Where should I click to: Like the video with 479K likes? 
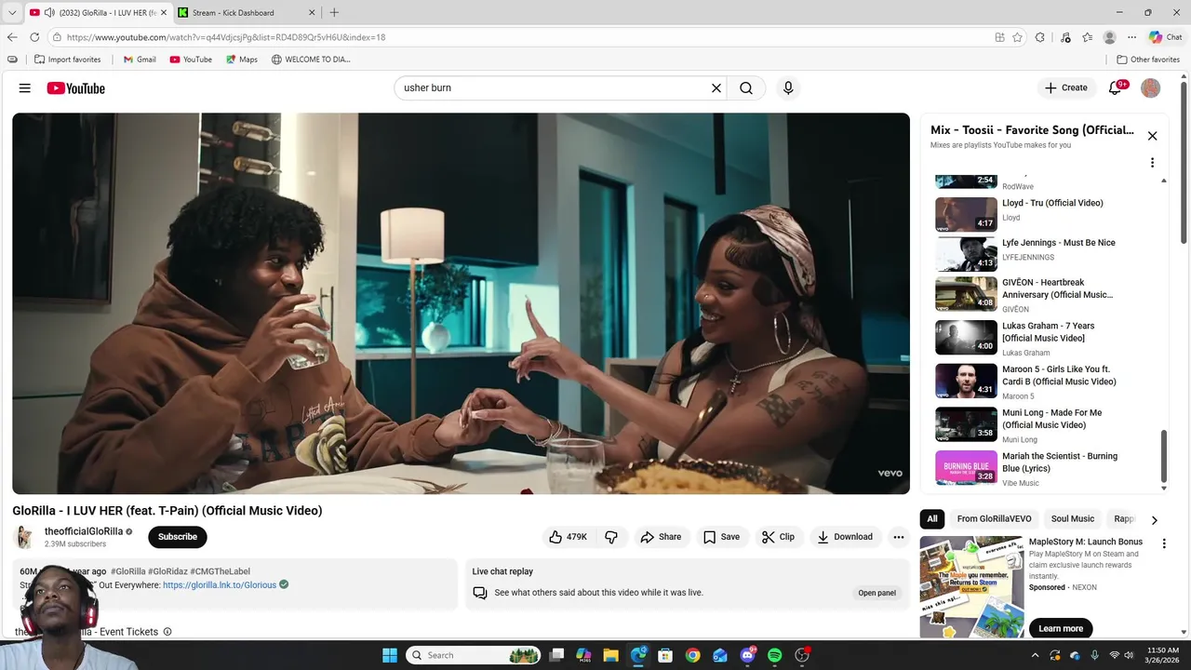tap(569, 537)
